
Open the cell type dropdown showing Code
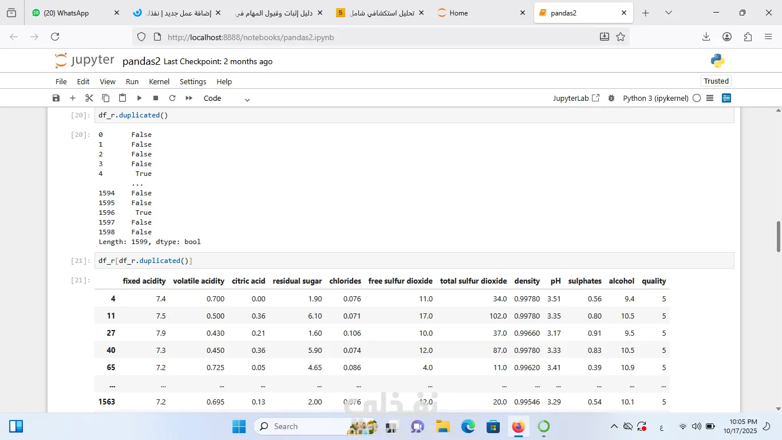coord(227,98)
